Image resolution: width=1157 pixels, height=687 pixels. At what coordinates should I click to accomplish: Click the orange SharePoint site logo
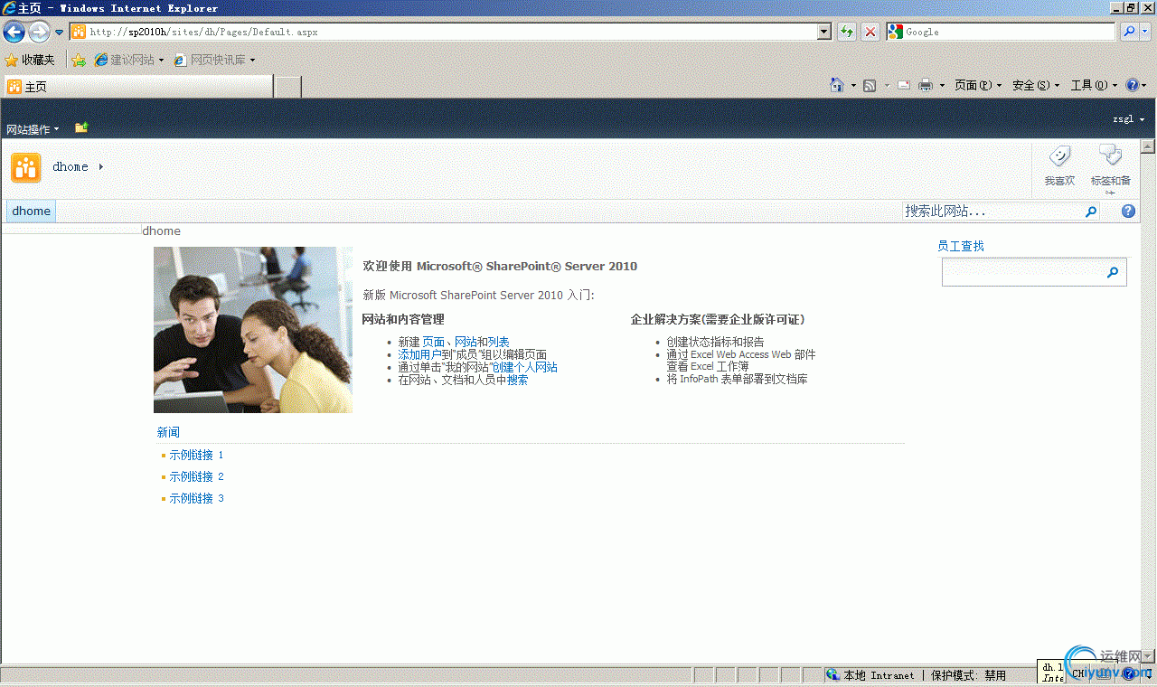coord(26,167)
